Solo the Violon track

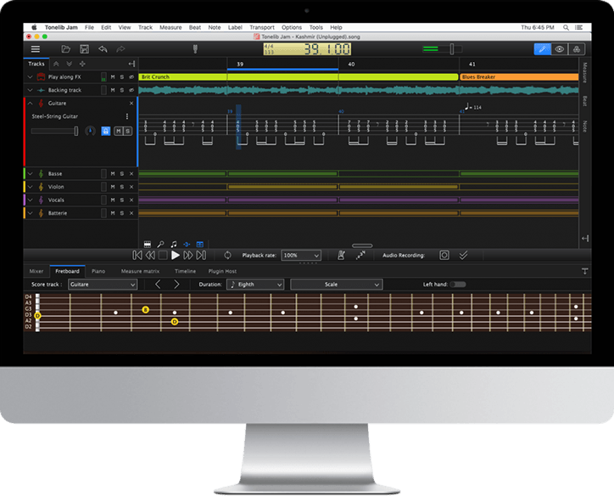(x=122, y=187)
